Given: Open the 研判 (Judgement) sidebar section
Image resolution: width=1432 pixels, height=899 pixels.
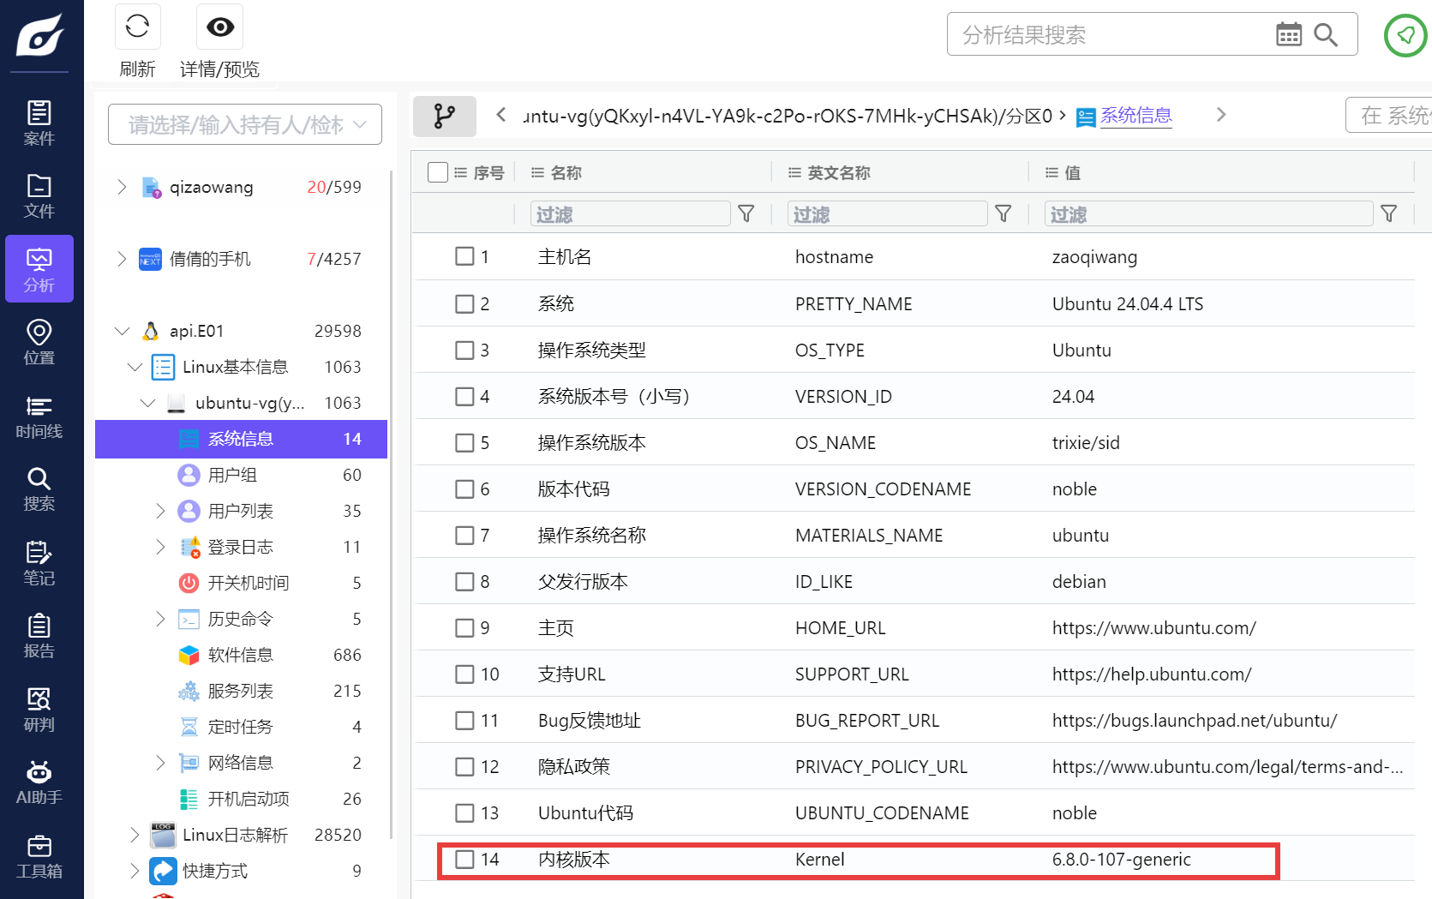Looking at the screenshot, I should (39, 710).
